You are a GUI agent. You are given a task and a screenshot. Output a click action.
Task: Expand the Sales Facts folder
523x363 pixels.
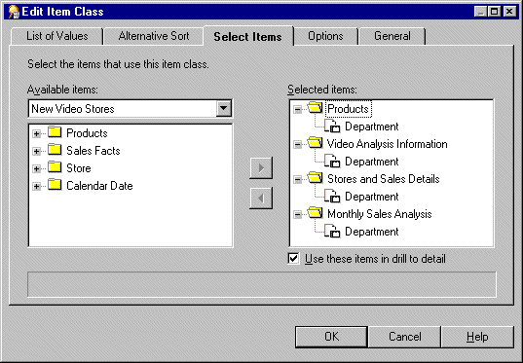coord(36,152)
